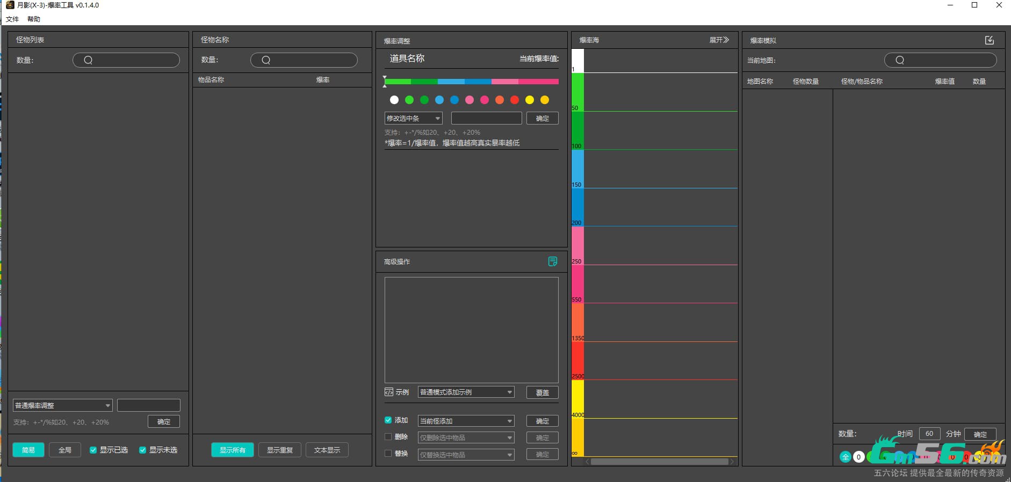Click the 显示所有 button
Viewport: 1011px width, 482px height.
pyautogui.click(x=233, y=450)
